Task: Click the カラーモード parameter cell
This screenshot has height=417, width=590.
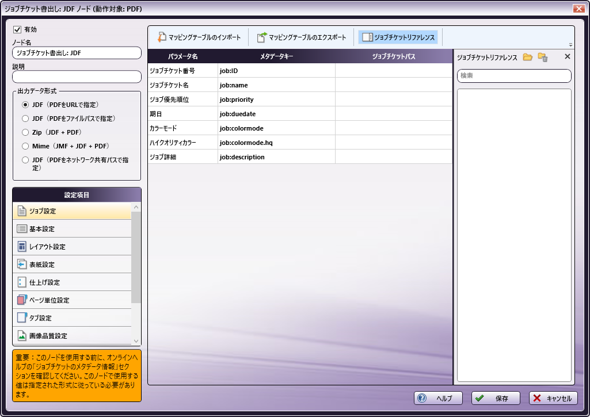Action: (x=183, y=128)
